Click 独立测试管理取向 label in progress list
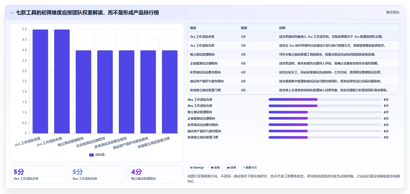This screenshot has width=410, height=194. click(x=200, y=112)
